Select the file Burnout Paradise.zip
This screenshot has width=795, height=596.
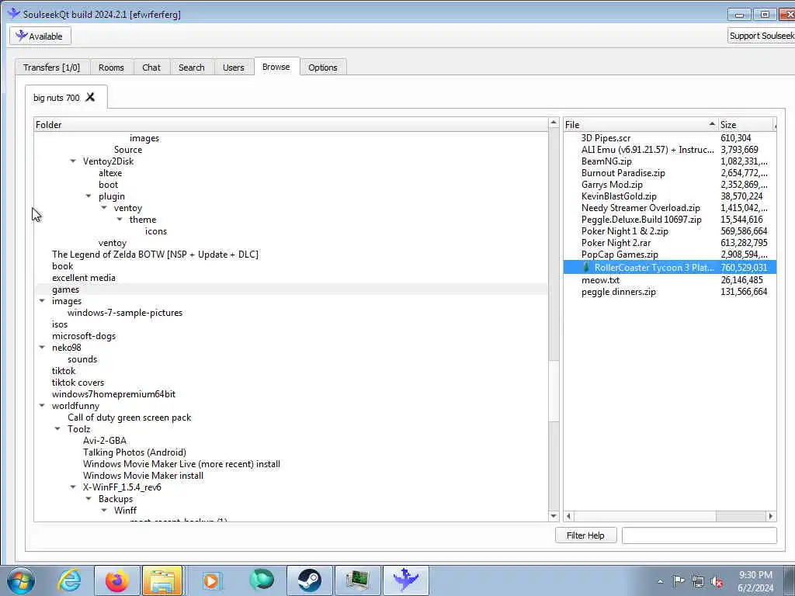(623, 173)
